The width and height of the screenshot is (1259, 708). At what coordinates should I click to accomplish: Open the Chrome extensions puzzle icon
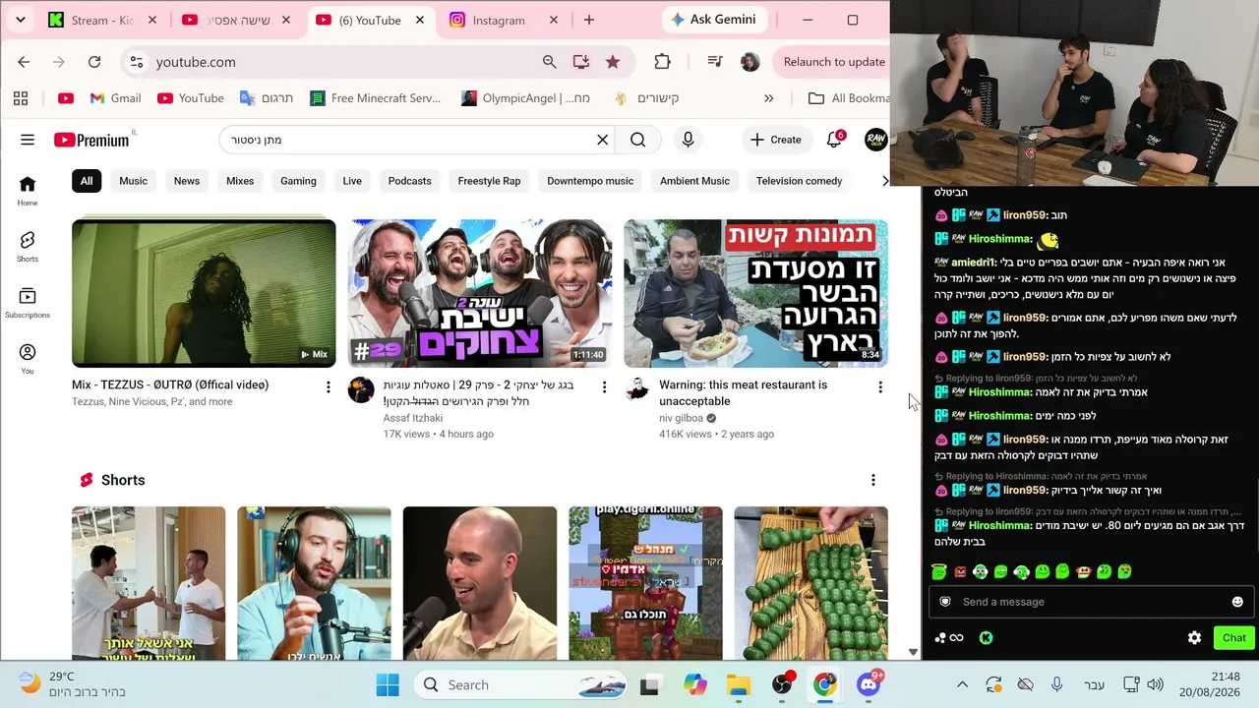(x=662, y=62)
